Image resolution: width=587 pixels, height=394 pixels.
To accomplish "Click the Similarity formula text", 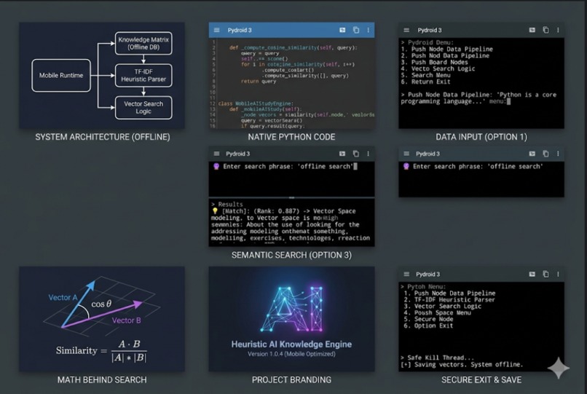I will [x=101, y=351].
